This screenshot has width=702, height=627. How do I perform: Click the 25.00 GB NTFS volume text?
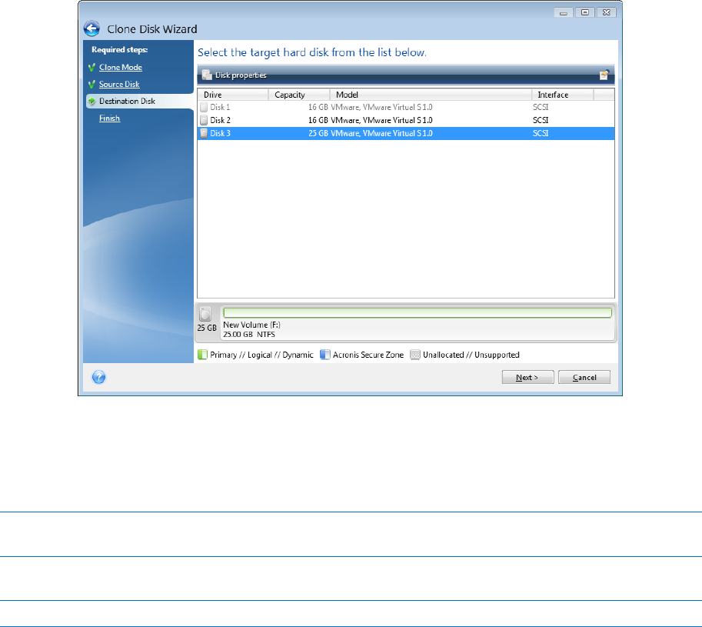click(249, 335)
